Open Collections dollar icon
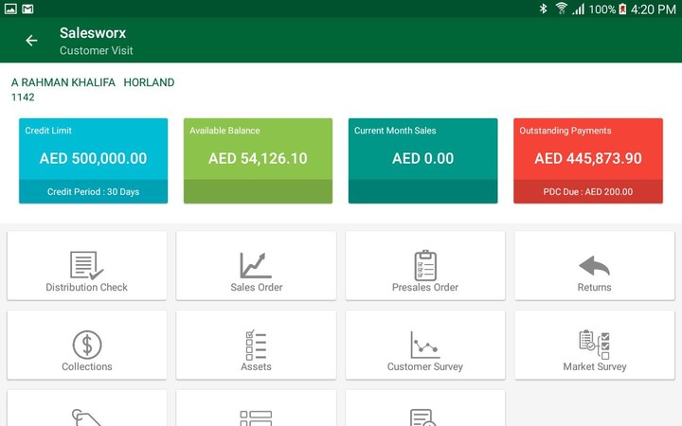 (87, 345)
